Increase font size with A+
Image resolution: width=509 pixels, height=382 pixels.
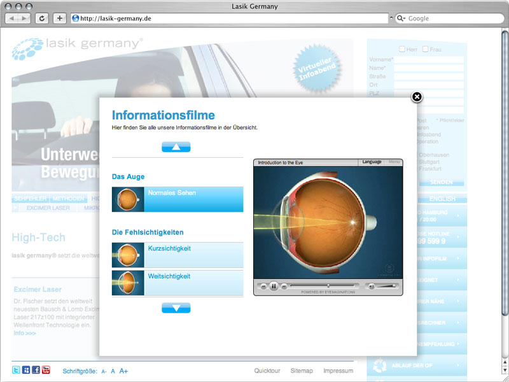(x=123, y=371)
